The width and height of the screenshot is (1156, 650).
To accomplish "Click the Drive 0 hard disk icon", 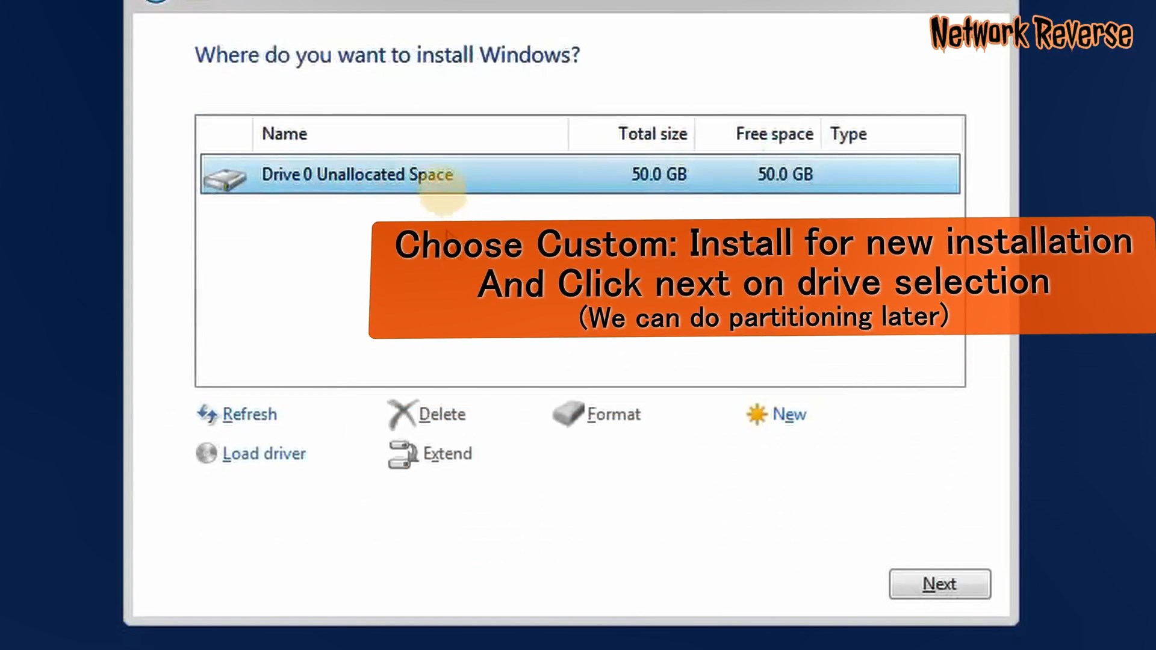I will pyautogui.click(x=225, y=179).
